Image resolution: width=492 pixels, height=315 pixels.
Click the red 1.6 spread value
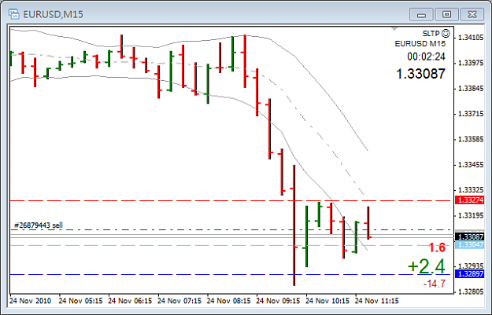pyautogui.click(x=437, y=247)
